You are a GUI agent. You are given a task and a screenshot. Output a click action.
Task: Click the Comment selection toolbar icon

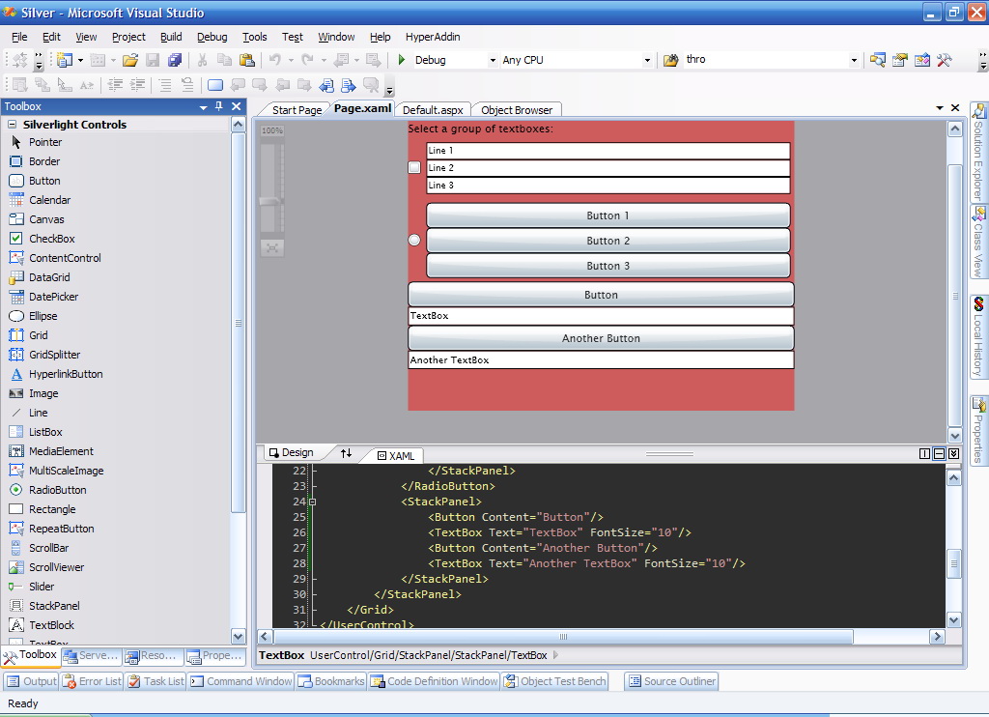[x=165, y=85]
